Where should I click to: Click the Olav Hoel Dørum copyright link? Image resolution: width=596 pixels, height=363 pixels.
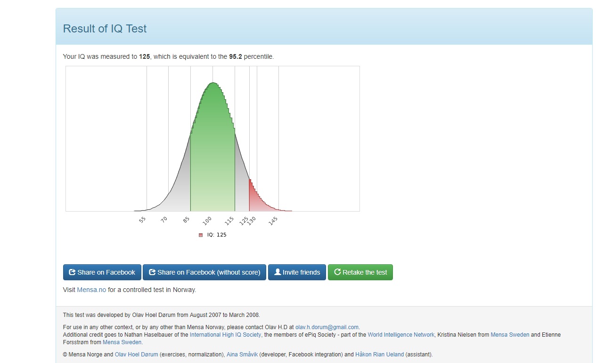(x=136, y=355)
